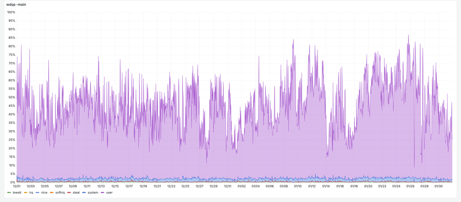Screen dimensions: 461x202
Task: Click the 15% y-axis label
Action: click(12, 157)
